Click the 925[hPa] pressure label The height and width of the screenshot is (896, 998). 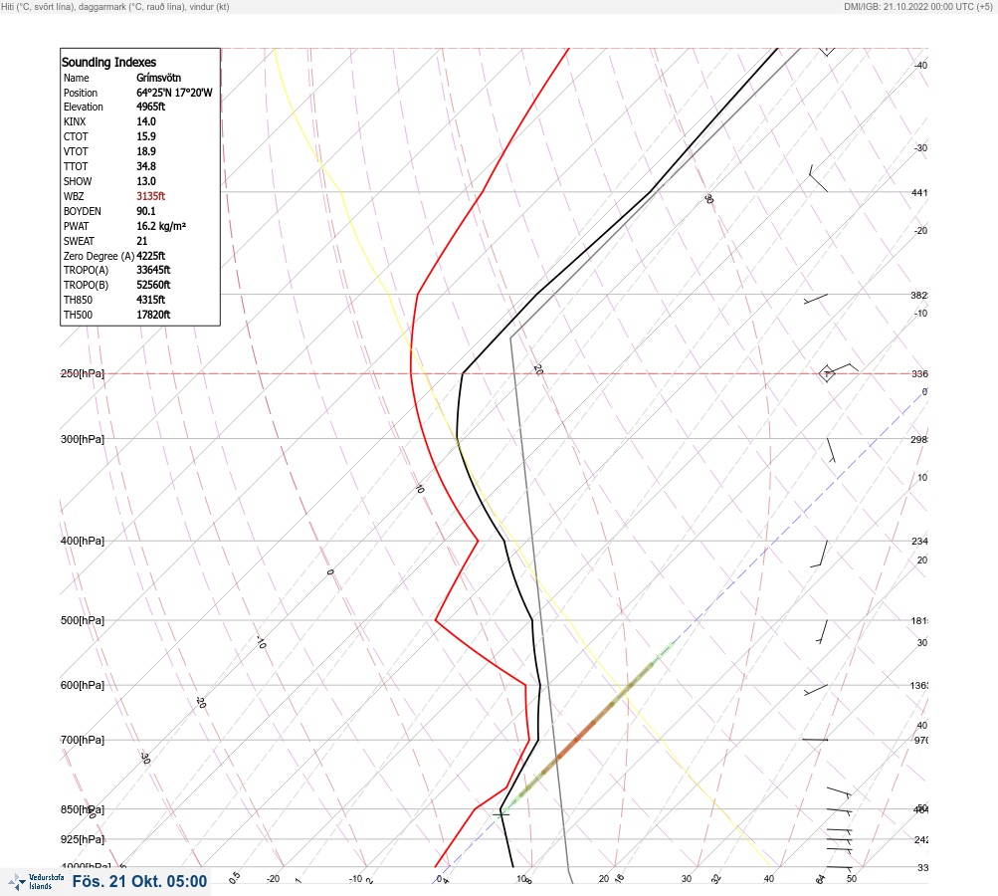pos(83,839)
